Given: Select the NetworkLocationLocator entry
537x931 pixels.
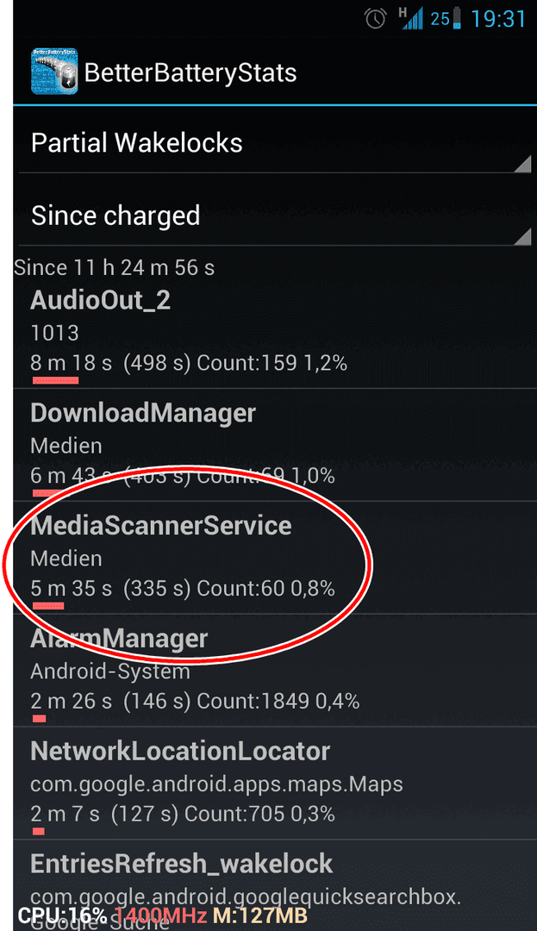Looking at the screenshot, I should 275,783.
